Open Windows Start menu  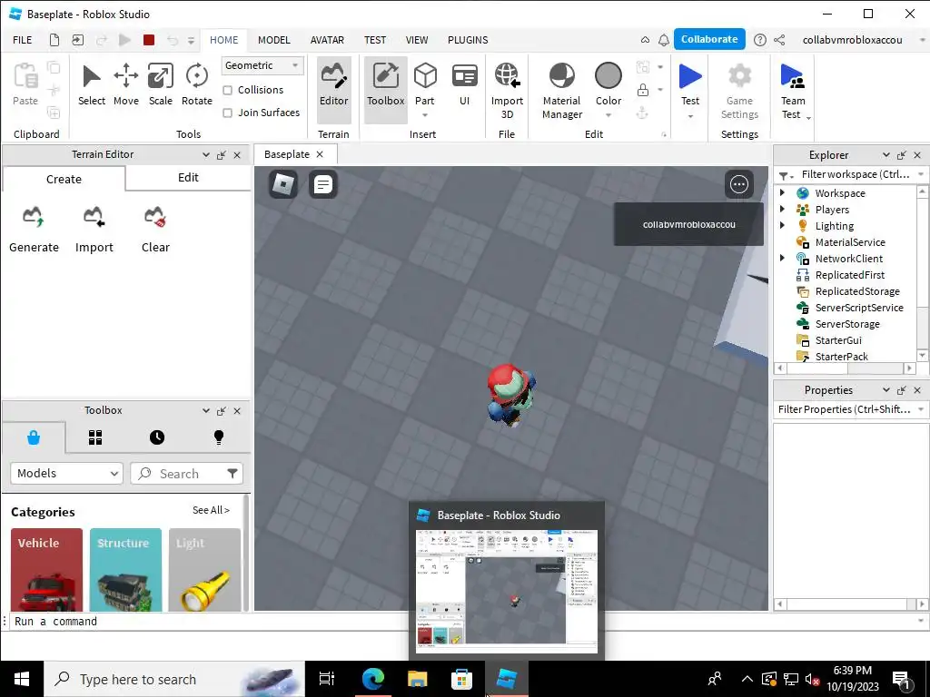(22, 679)
